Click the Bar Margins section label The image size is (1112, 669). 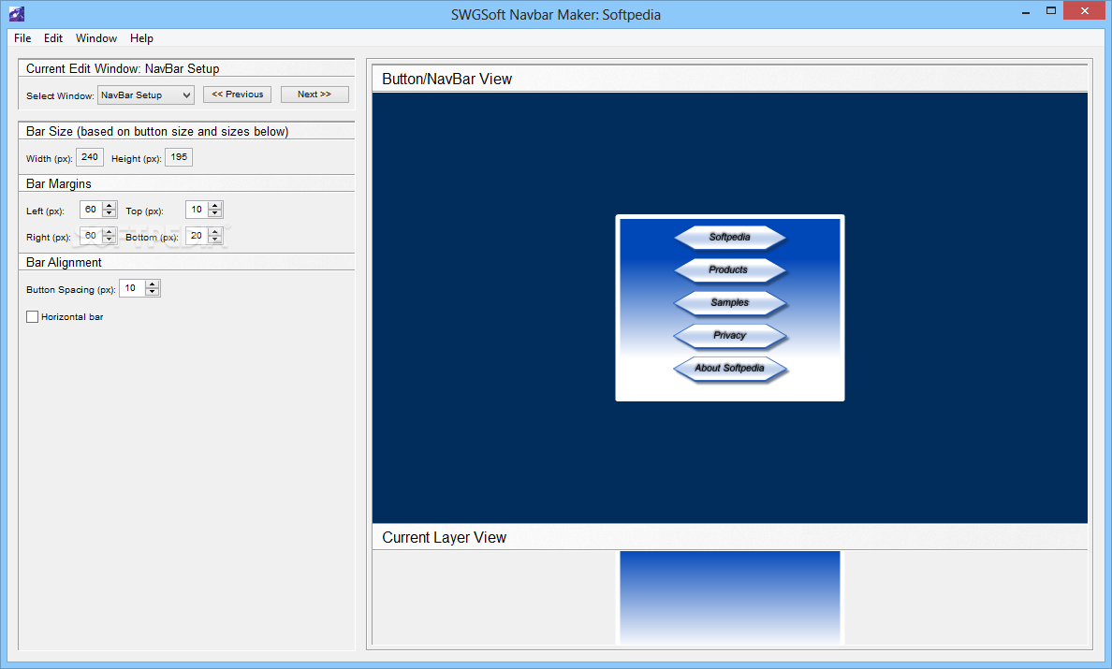59,184
